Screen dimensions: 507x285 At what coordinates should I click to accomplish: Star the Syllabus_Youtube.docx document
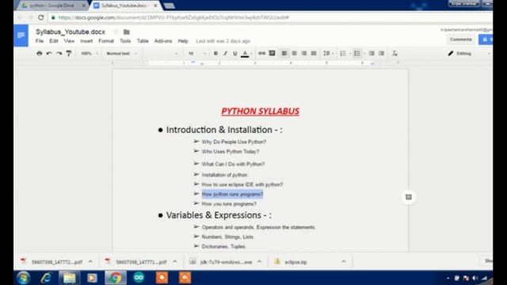(x=116, y=32)
